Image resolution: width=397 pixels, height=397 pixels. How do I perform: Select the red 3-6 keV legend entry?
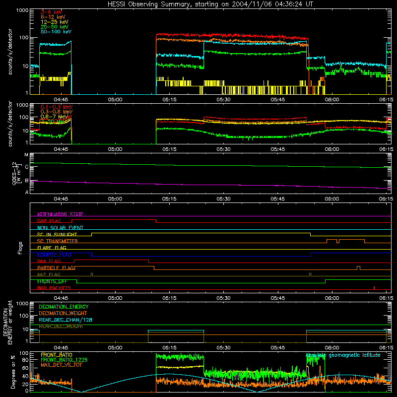pos(51,12)
